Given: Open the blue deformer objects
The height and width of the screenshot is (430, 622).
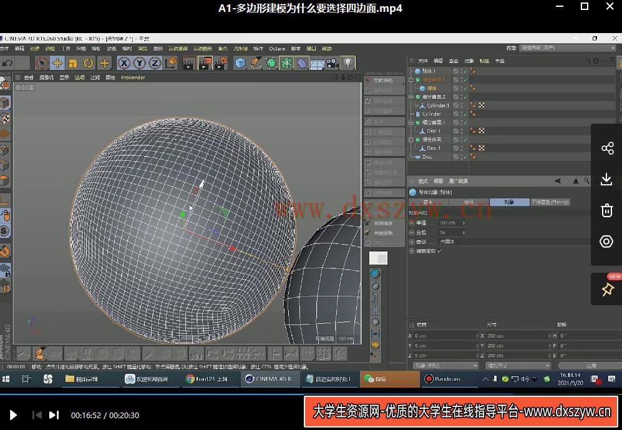Looking at the screenshot, I should tap(302, 63).
